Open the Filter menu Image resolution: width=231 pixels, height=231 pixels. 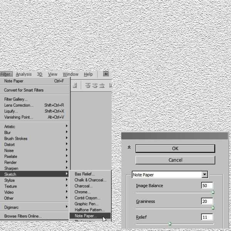click(5, 74)
